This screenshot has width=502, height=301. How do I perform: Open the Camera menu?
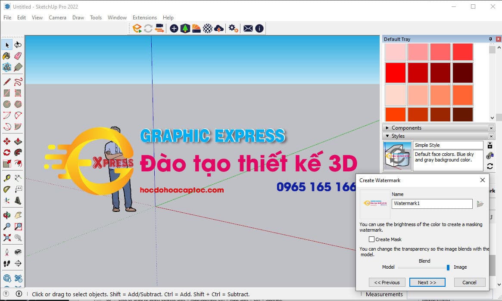(57, 18)
